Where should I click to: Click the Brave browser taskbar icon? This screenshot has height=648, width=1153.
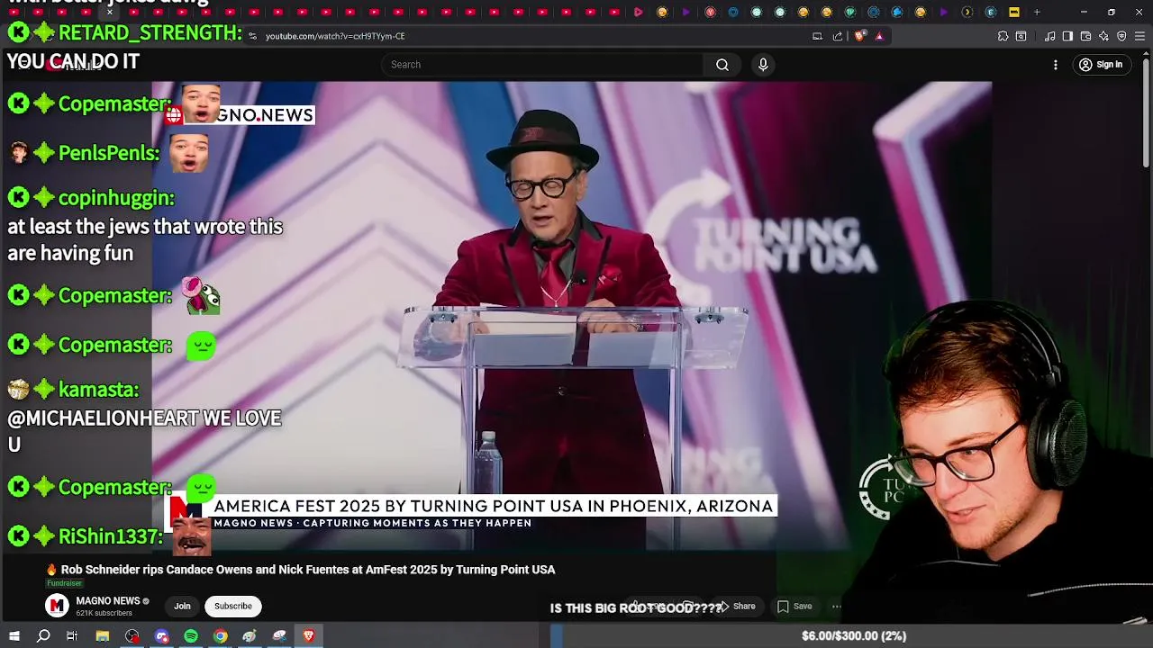tap(308, 636)
